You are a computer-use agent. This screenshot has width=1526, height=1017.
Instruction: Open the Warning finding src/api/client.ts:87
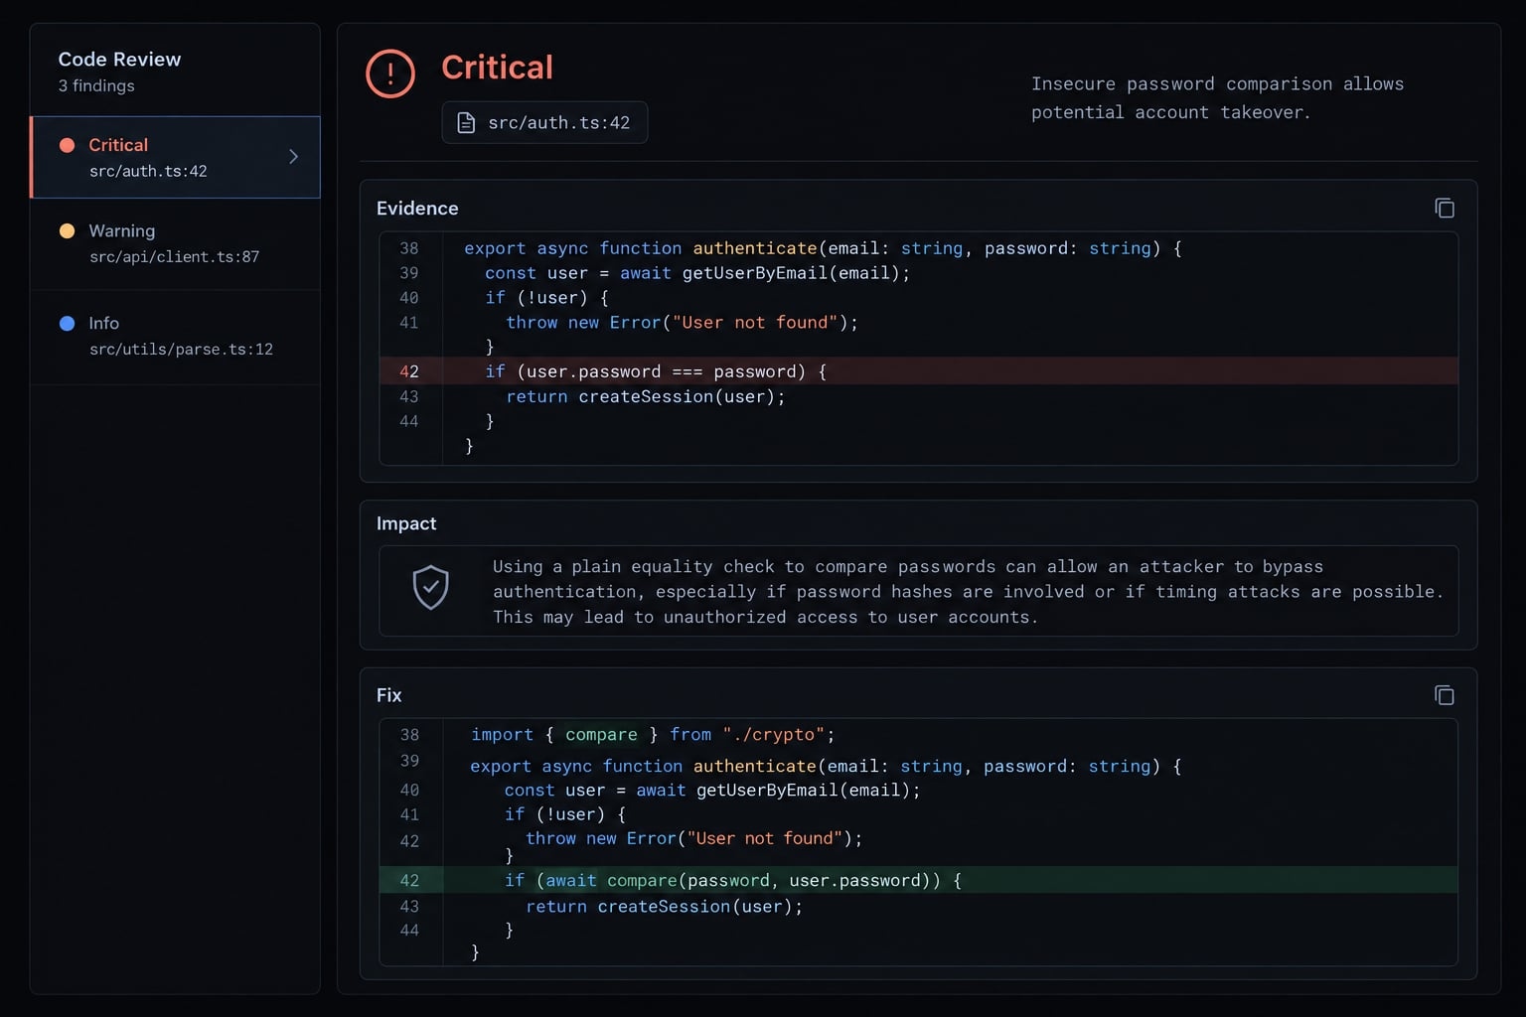(176, 244)
